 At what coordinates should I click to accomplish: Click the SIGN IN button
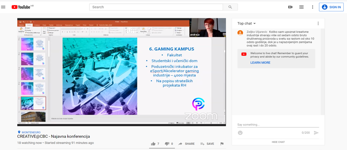pos(331,7)
